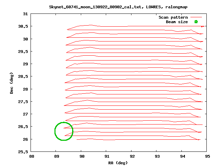The width and height of the screenshot is (222, 166).
Task: Click the y-axis tick label 26
Action: coord(25,139)
